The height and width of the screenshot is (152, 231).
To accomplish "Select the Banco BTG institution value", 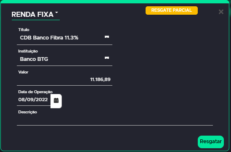I will coord(34,59).
